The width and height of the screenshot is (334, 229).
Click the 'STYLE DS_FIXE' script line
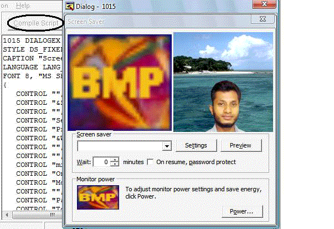pos(32,49)
